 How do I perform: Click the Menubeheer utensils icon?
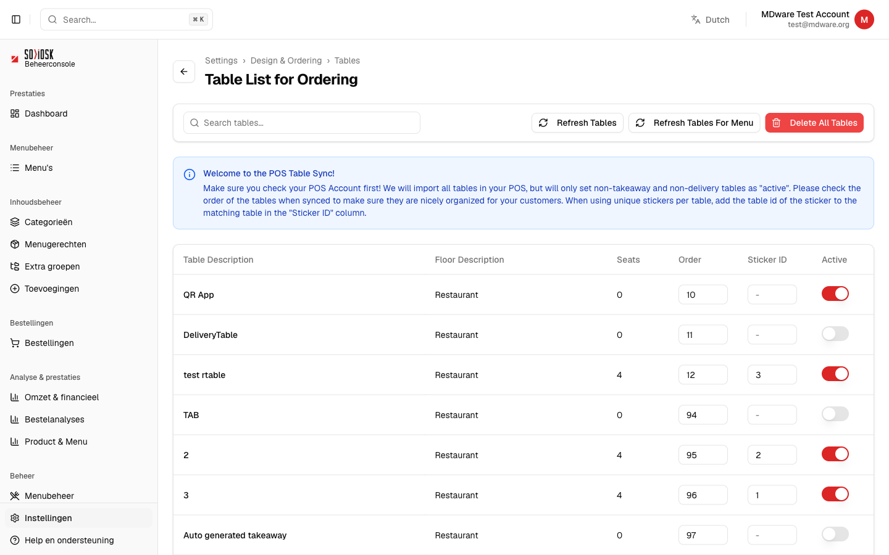click(x=15, y=496)
